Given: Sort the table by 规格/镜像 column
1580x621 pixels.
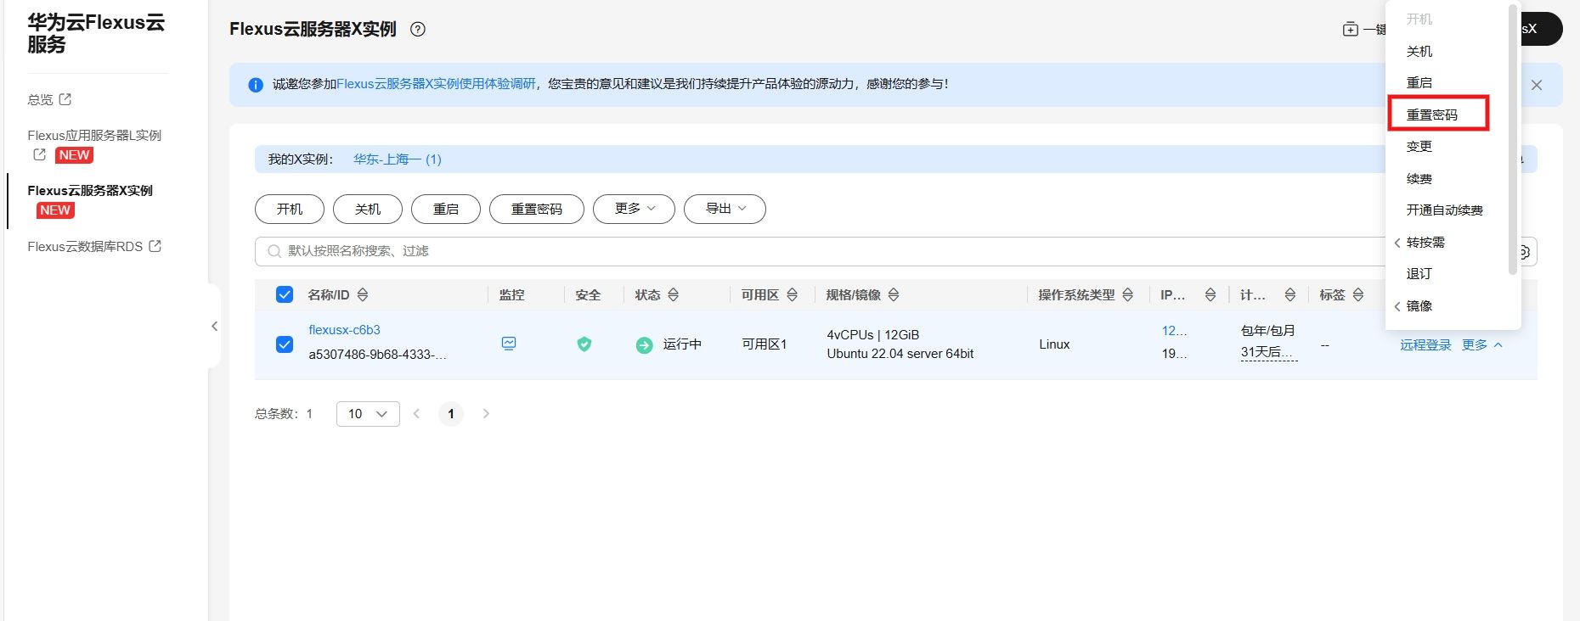Looking at the screenshot, I should click(894, 295).
